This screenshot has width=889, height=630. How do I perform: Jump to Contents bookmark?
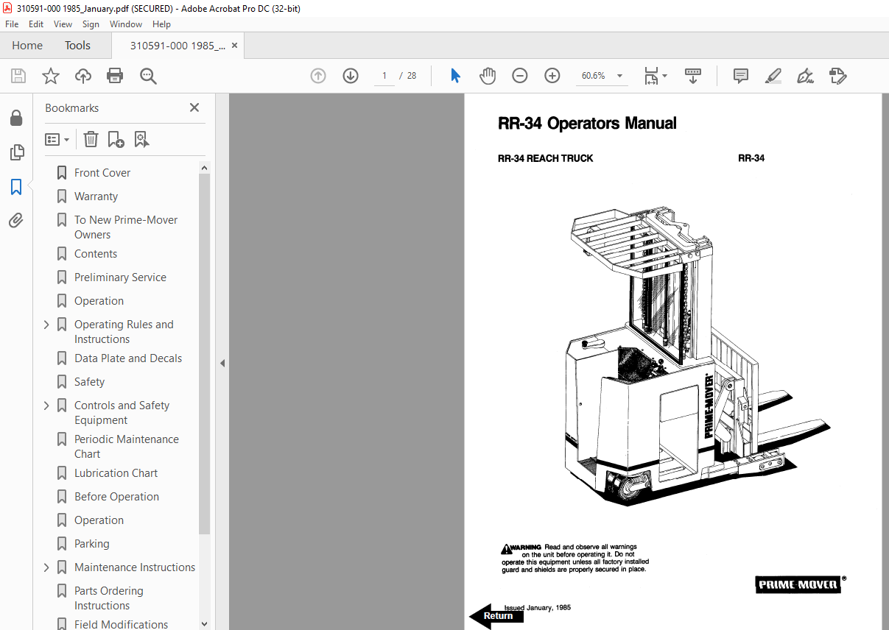point(96,254)
